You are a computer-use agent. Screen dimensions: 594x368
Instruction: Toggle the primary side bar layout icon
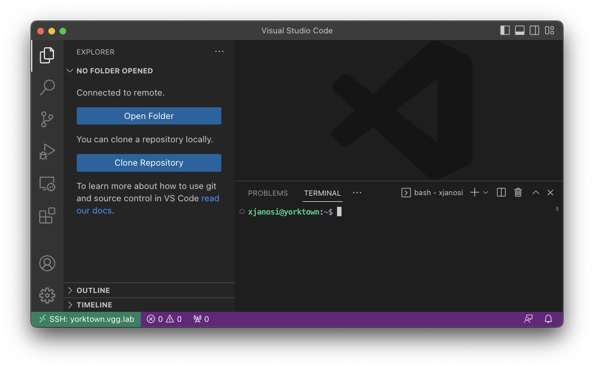505,30
